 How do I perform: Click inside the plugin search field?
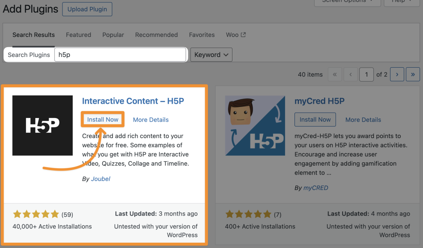[x=120, y=55]
